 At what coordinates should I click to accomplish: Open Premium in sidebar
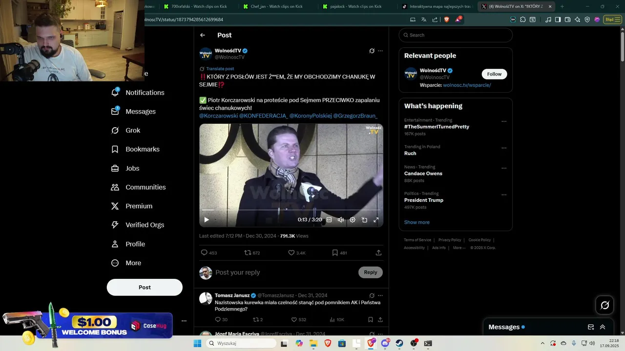(x=131, y=206)
